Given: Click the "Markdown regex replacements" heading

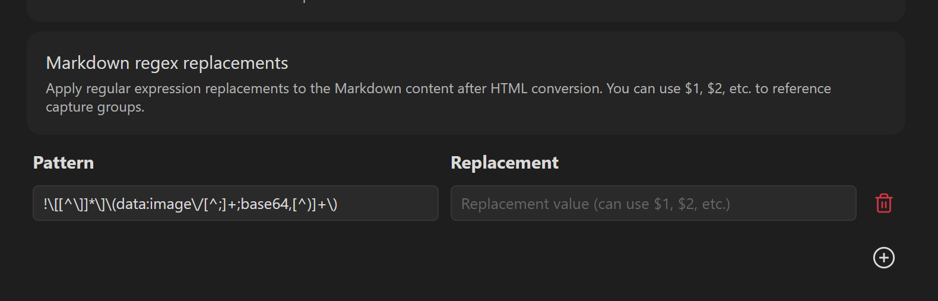Looking at the screenshot, I should click(167, 63).
